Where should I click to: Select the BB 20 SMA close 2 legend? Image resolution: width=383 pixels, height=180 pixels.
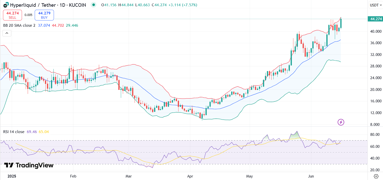click(19, 25)
